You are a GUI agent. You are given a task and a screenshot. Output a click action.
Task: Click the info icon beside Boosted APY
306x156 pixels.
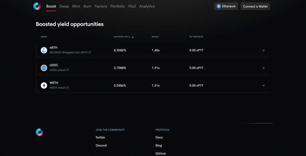129,37
